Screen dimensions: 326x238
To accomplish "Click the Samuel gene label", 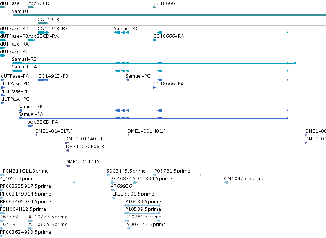I will 20,11.
